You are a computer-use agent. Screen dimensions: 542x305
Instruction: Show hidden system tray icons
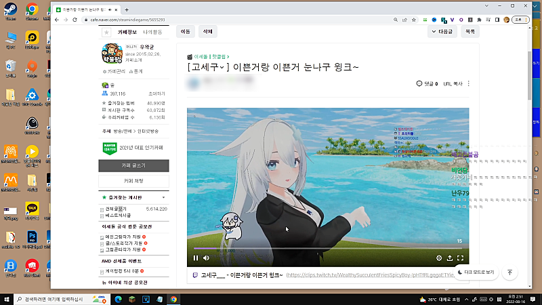pos(466,300)
